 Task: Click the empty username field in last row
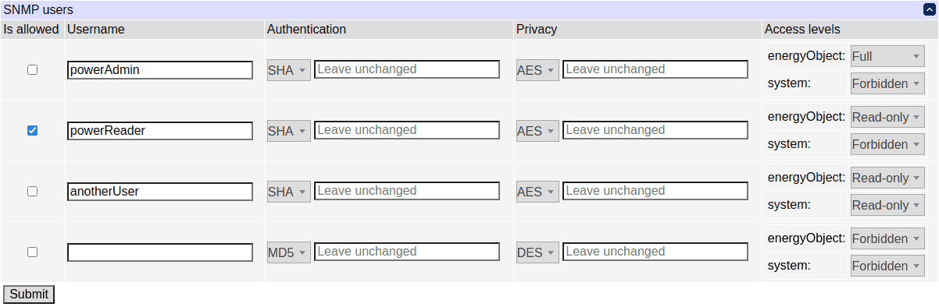160,252
